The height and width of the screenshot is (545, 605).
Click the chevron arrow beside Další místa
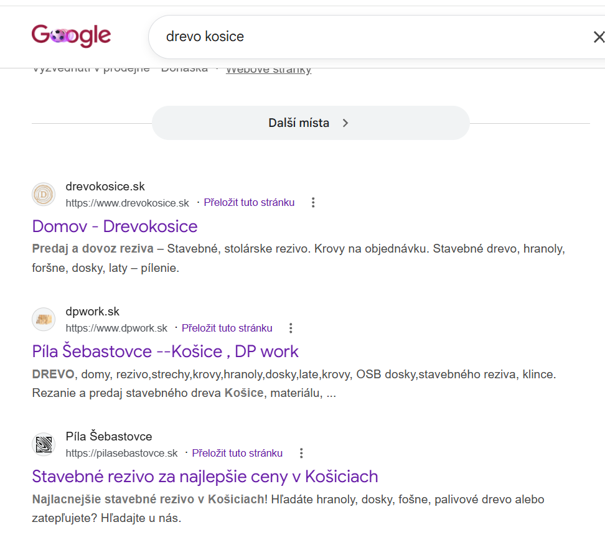pos(345,123)
